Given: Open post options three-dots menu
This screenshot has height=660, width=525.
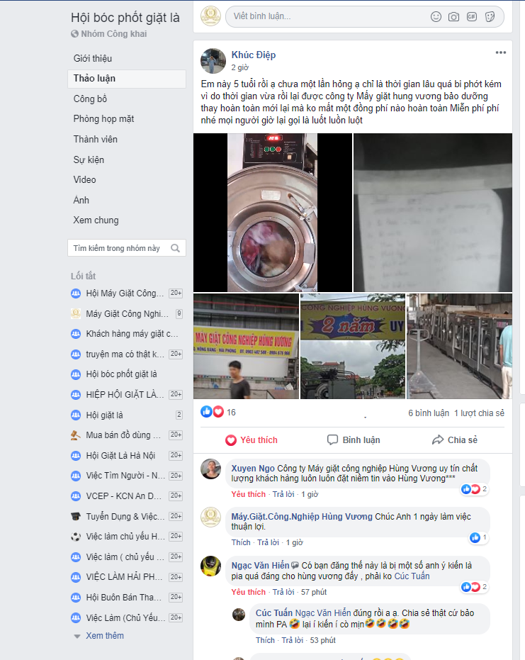Looking at the screenshot, I should click(501, 52).
